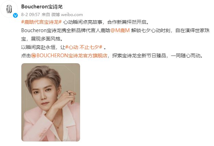The image size is (214, 146).
Task: Click the 微博 weibo.com source link
Action: click(x=67, y=15)
